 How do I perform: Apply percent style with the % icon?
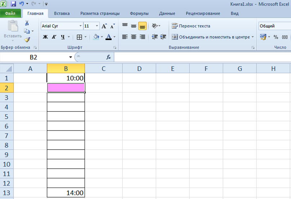pos(276,37)
